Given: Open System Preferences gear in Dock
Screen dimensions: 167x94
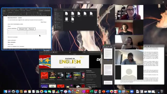Looking at the screenshot, I should tap(73, 91).
